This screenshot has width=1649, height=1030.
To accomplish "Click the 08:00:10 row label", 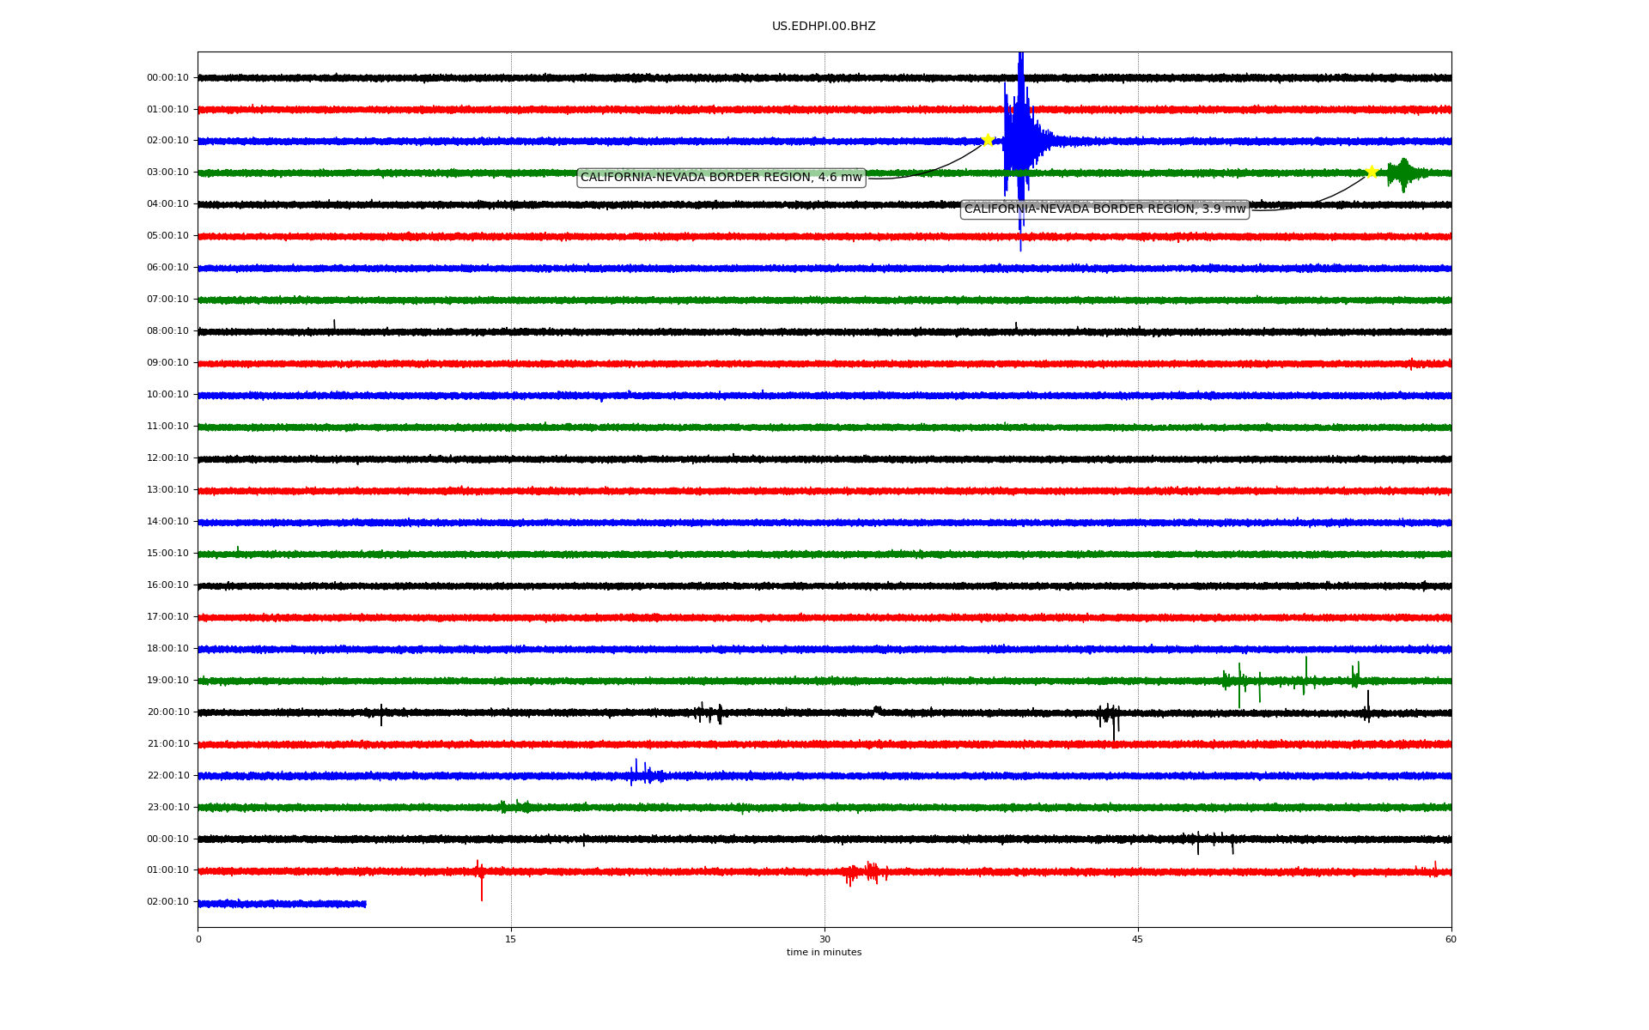I will click(167, 331).
